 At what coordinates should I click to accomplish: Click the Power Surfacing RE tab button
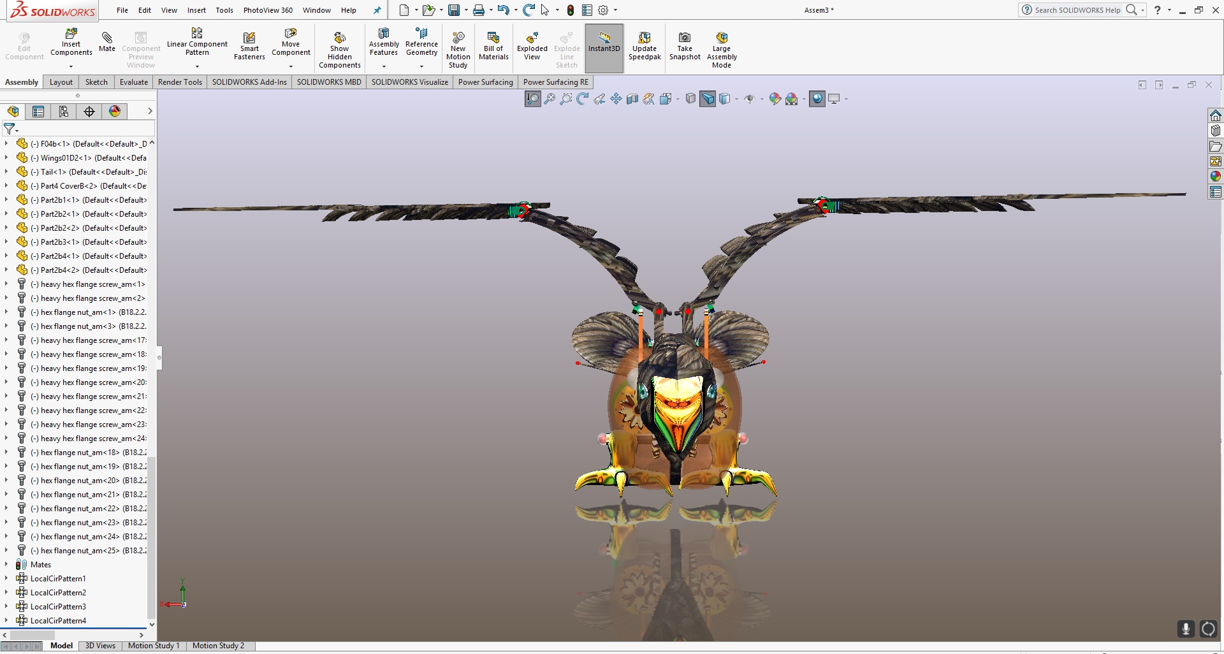[556, 82]
